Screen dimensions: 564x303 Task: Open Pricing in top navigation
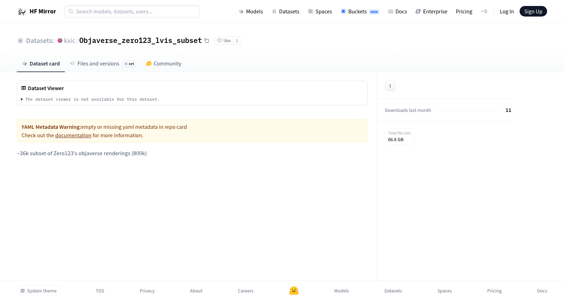[464, 12]
